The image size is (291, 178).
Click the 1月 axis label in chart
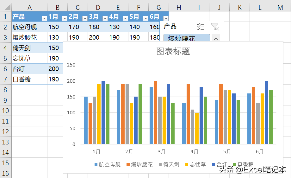click(x=96, y=152)
